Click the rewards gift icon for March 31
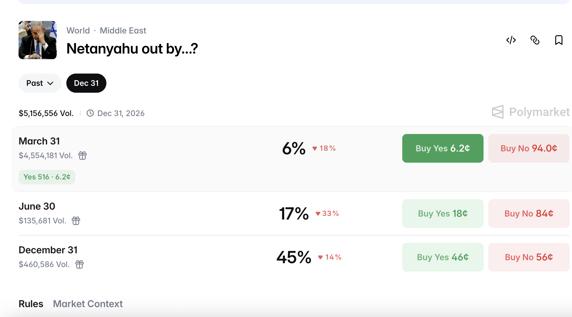572x317 pixels. pos(82,156)
